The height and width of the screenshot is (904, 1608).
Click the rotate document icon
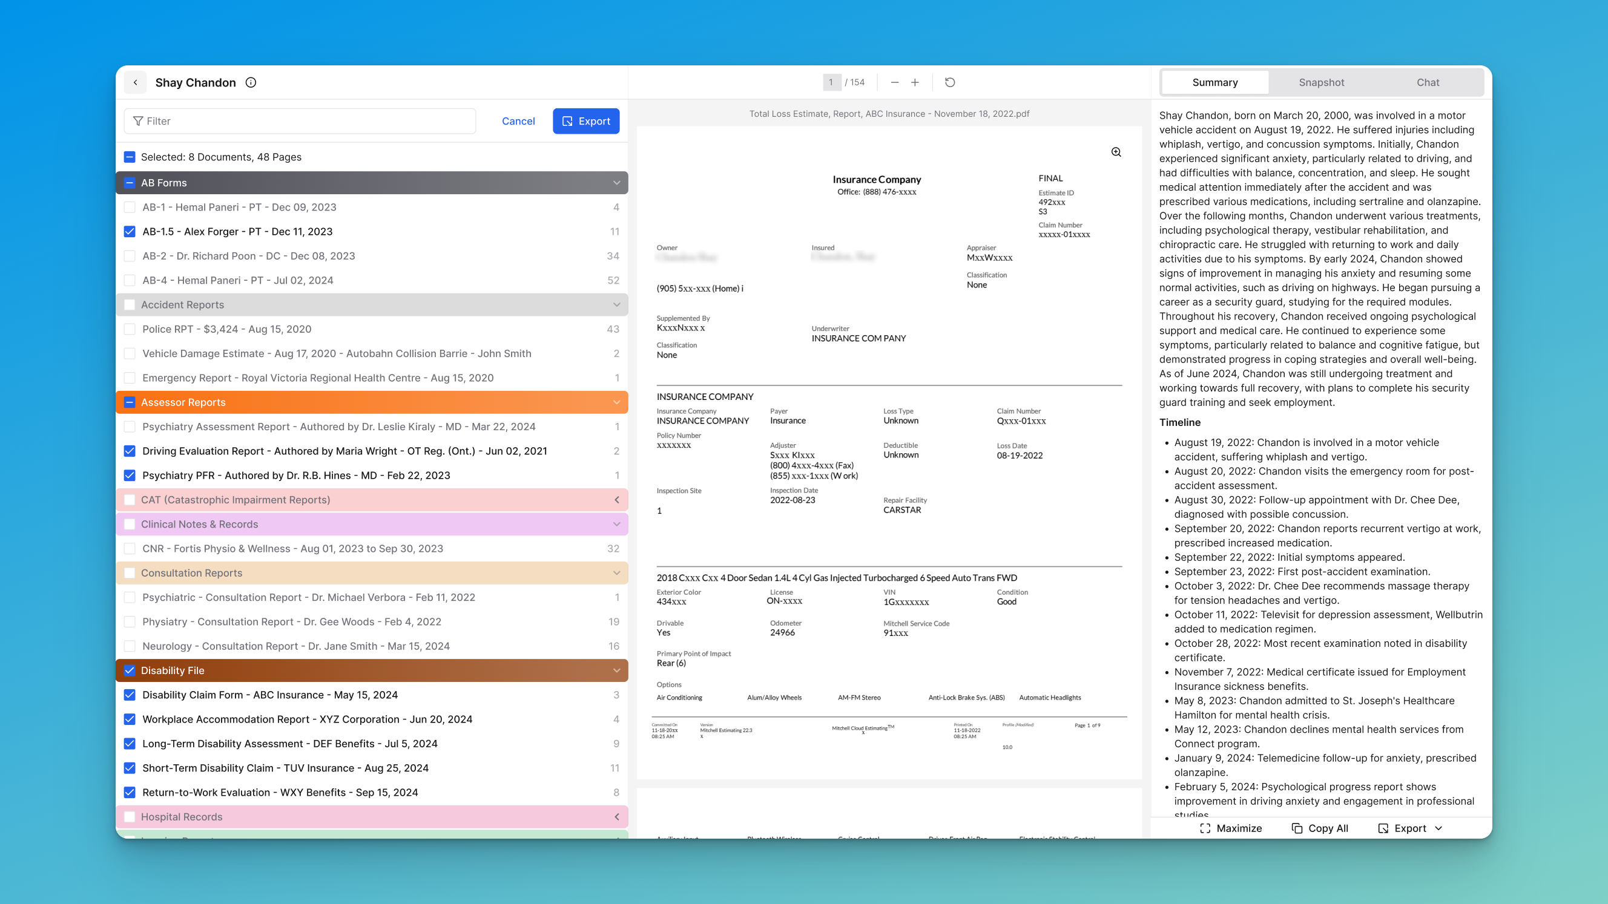pos(949,82)
